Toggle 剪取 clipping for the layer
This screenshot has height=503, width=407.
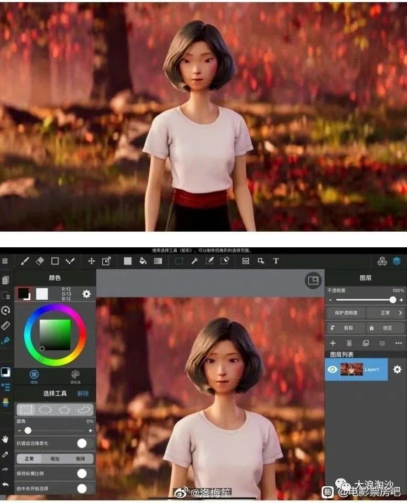click(346, 328)
